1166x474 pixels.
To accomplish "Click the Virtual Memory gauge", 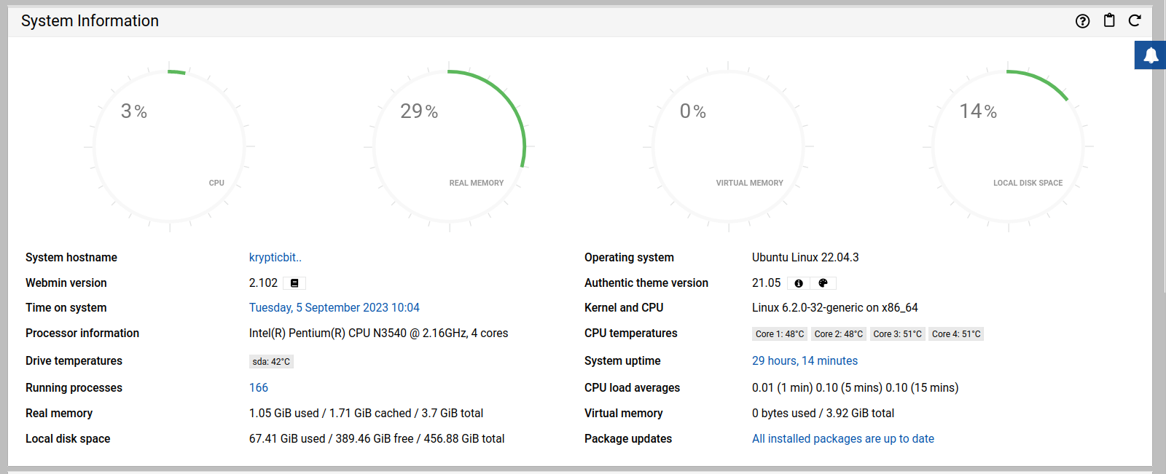I will (x=728, y=147).
